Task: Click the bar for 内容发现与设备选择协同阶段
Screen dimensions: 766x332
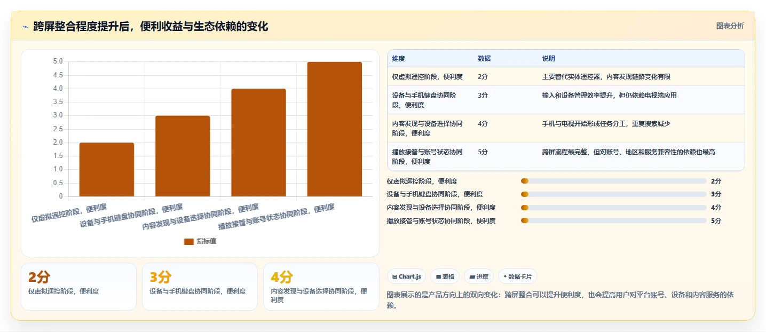Action: 258,143
